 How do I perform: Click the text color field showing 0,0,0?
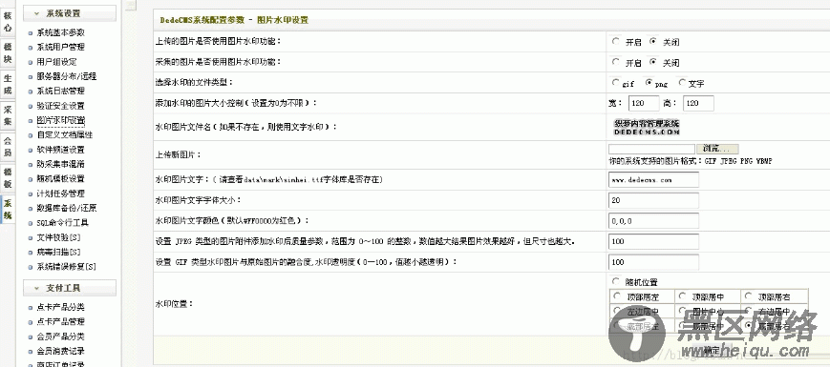(x=653, y=221)
